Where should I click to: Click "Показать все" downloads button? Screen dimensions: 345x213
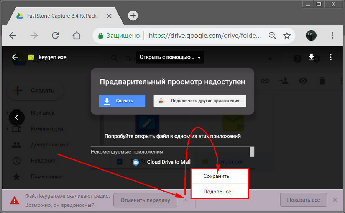304,200
